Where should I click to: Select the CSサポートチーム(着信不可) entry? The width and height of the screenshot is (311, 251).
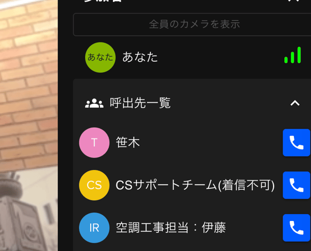(195, 185)
